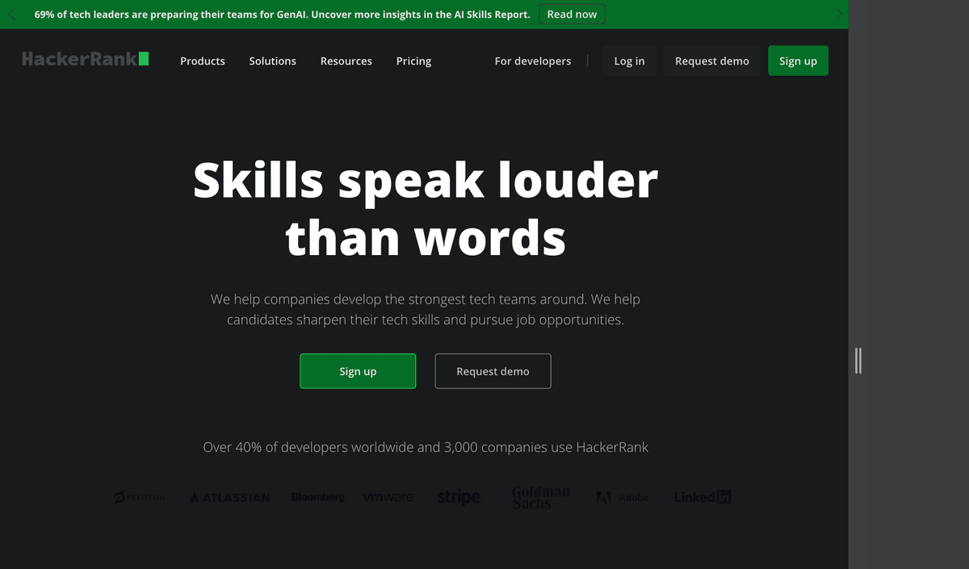Open the Pricing page
This screenshot has height=569, width=969.
[413, 61]
